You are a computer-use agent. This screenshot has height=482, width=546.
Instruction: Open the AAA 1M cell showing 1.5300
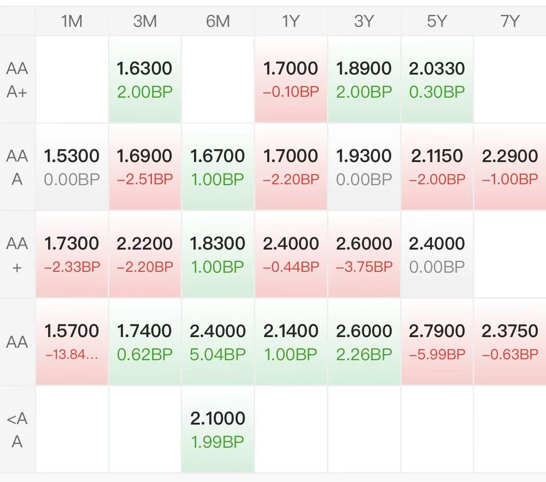72,167
